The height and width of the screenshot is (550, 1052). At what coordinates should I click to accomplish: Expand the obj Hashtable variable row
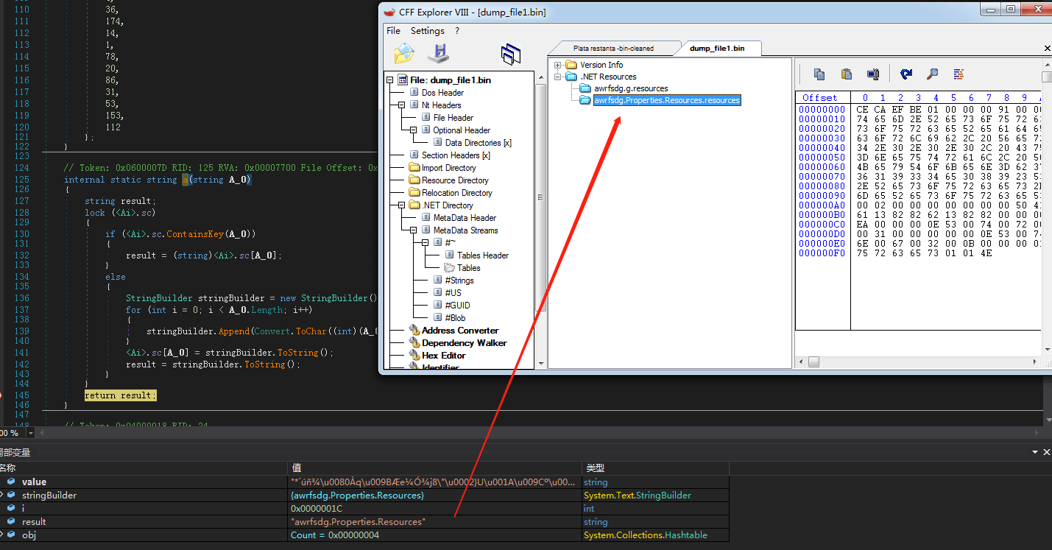tap(1, 535)
